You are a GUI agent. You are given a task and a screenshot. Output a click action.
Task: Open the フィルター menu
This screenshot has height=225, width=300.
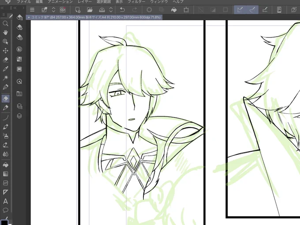tap(136, 2)
